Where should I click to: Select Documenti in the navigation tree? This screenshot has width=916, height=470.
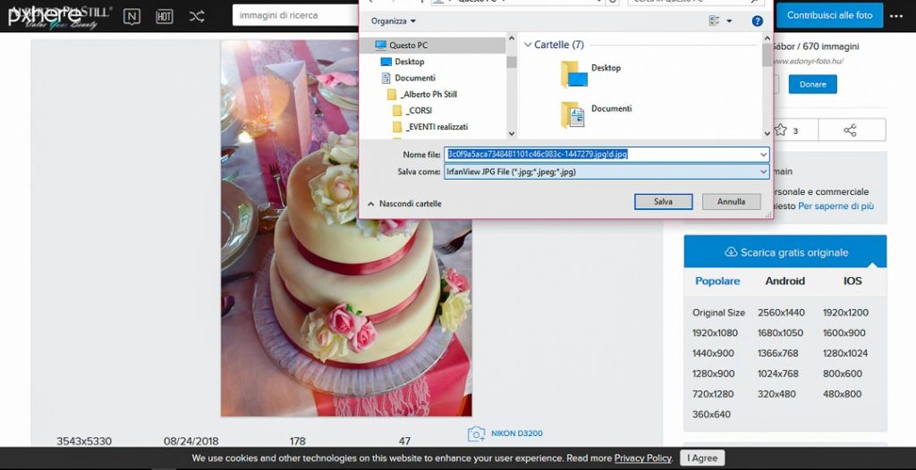(408, 78)
